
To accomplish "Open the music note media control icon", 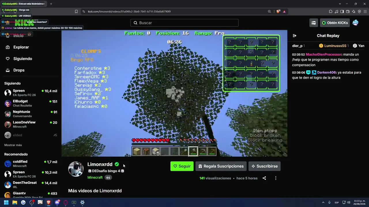I will point(336,11).
